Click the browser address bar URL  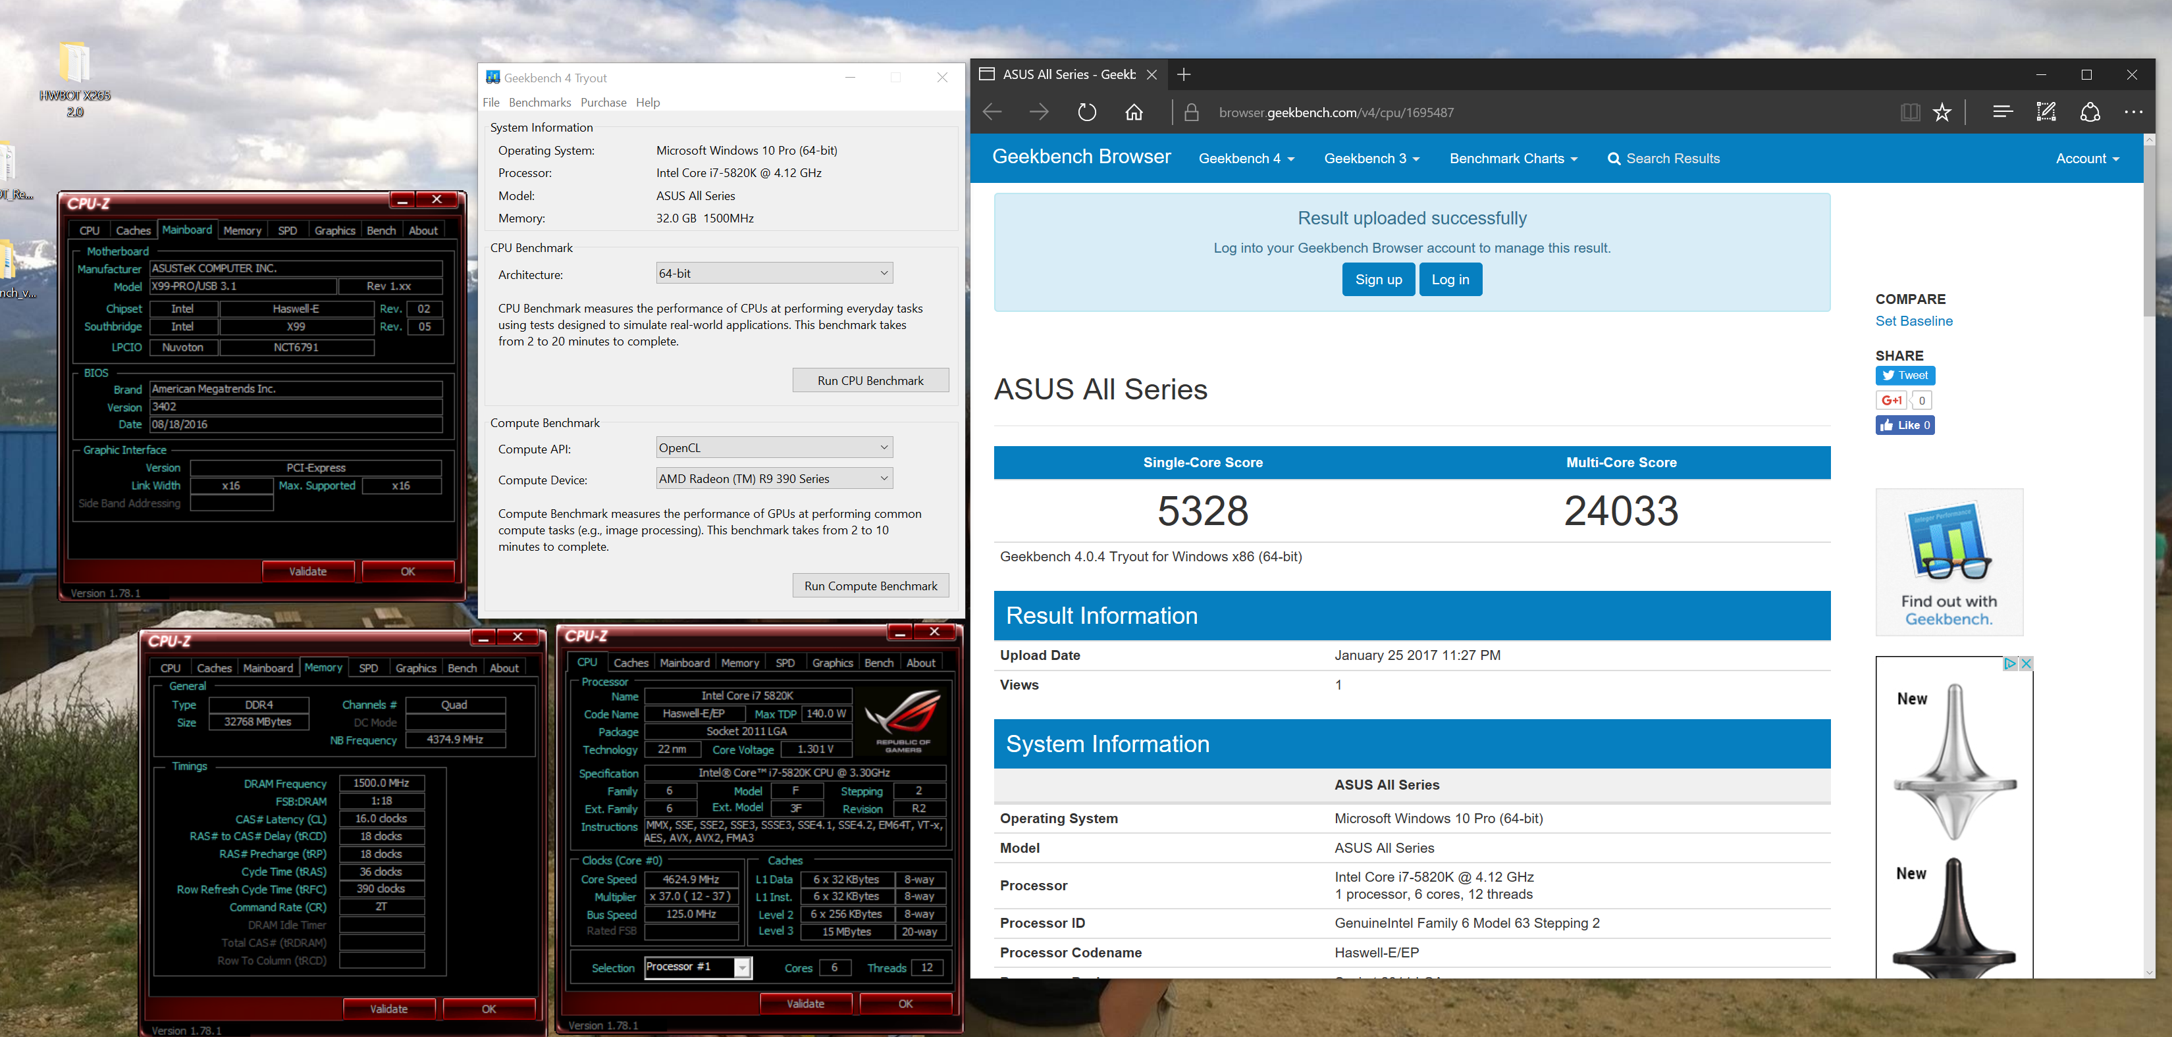point(1337,112)
